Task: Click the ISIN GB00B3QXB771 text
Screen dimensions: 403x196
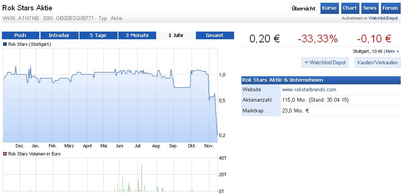Action: [69, 18]
